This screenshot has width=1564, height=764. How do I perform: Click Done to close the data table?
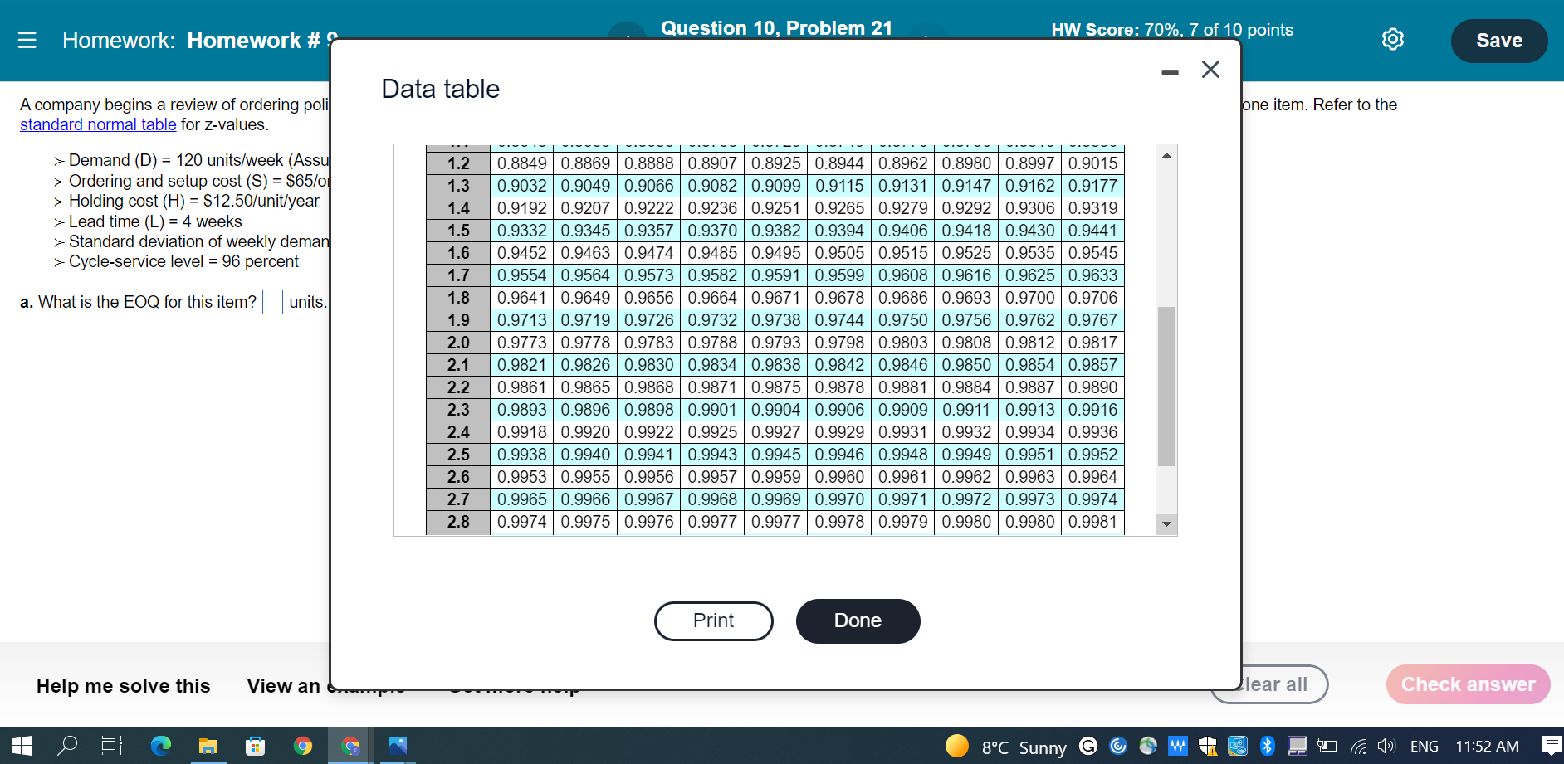[858, 620]
